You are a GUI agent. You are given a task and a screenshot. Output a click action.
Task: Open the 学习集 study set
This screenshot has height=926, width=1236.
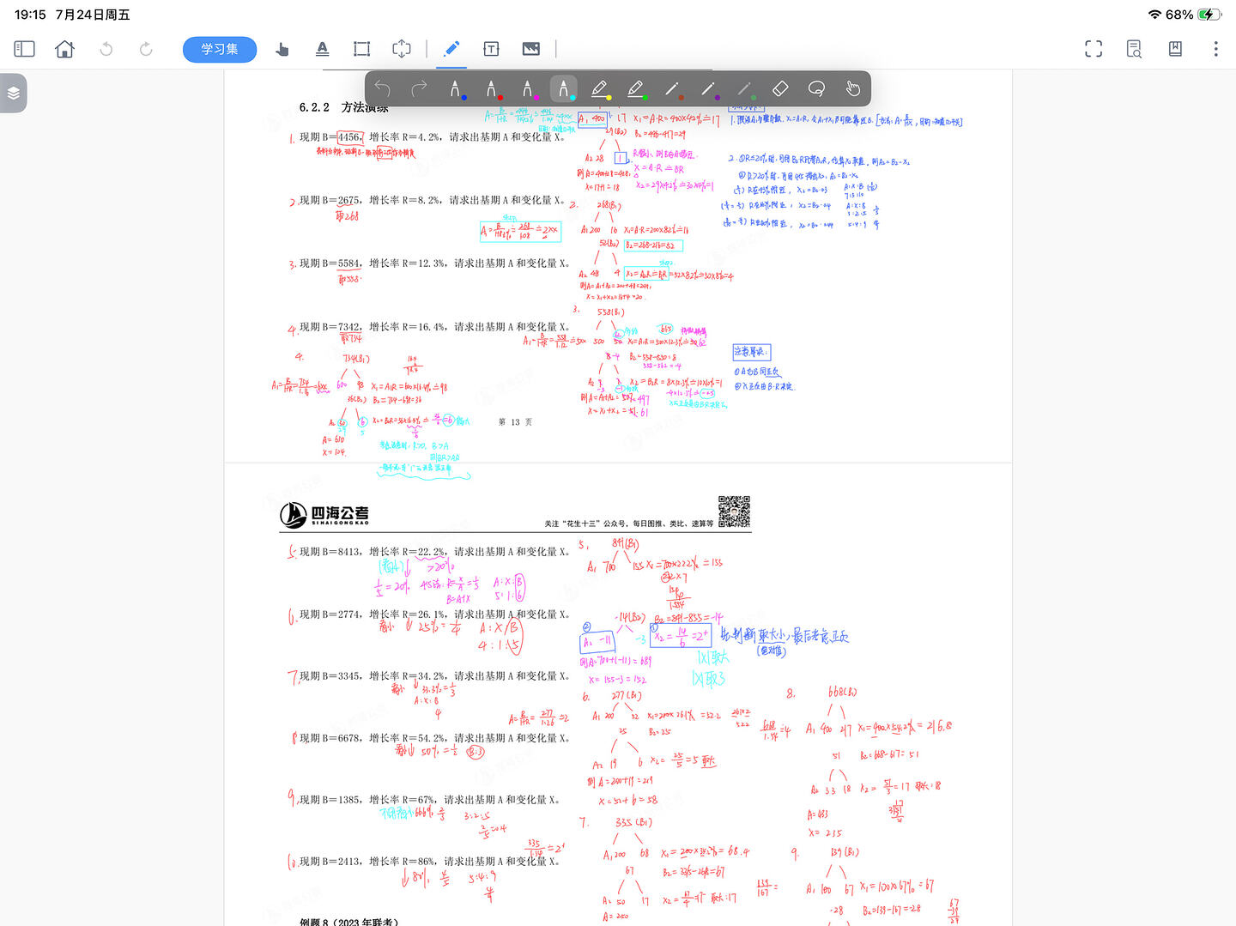pyautogui.click(x=220, y=49)
